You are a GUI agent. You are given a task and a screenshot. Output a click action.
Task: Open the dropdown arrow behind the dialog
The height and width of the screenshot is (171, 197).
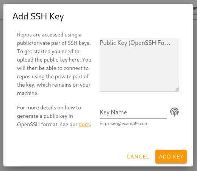click(195, 9)
